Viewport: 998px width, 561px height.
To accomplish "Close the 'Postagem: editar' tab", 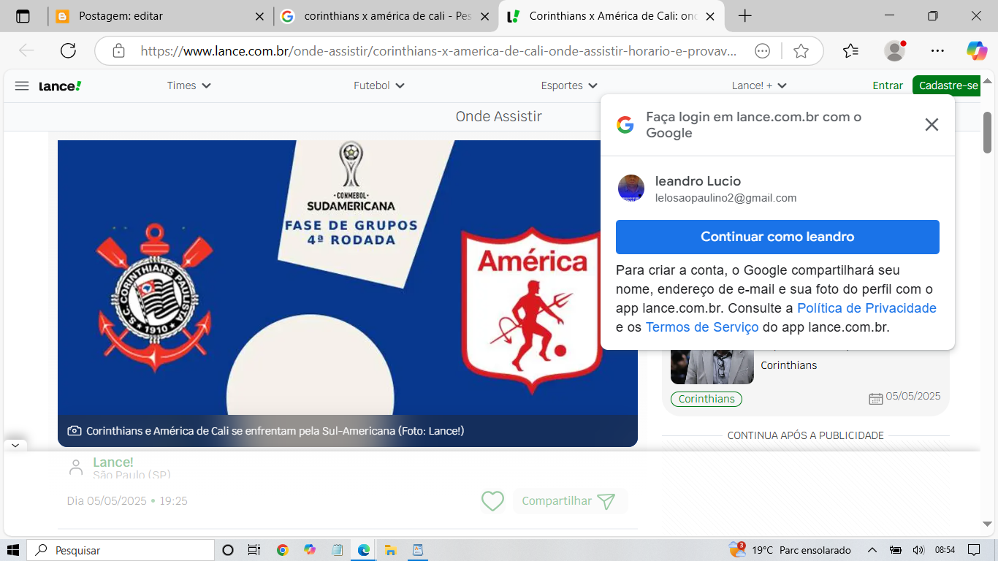I will tap(259, 16).
